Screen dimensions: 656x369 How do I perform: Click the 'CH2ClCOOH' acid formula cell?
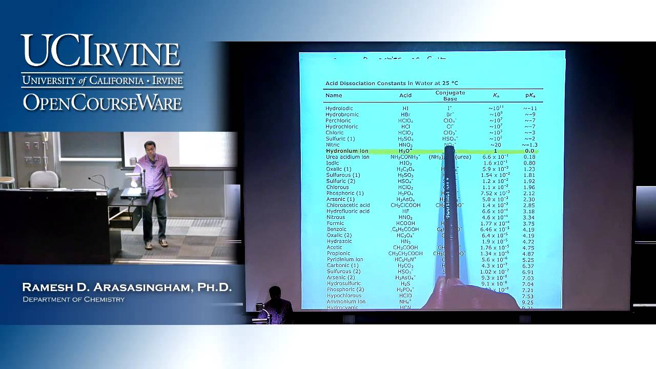point(405,206)
